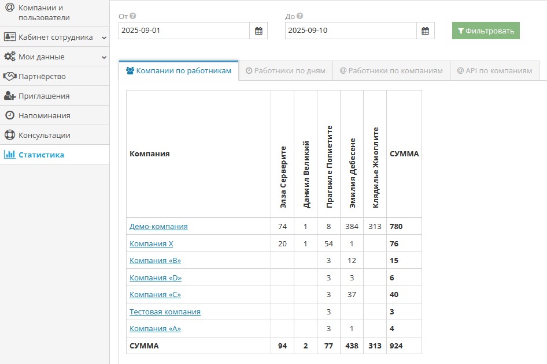Expand the Кабинет сотрудника menu chevron
The width and height of the screenshot is (547, 364).
click(x=104, y=37)
